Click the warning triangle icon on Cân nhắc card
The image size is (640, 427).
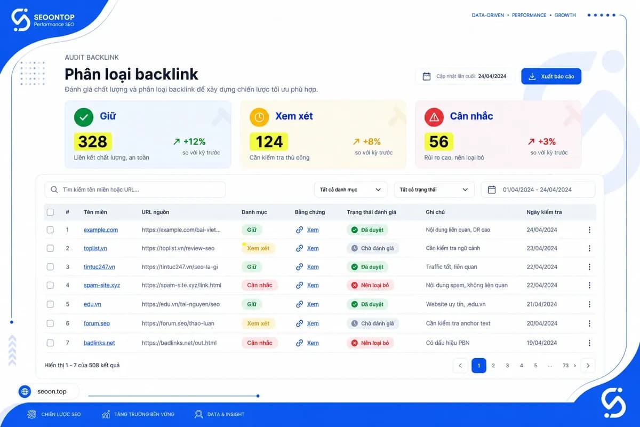(x=434, y=117)
